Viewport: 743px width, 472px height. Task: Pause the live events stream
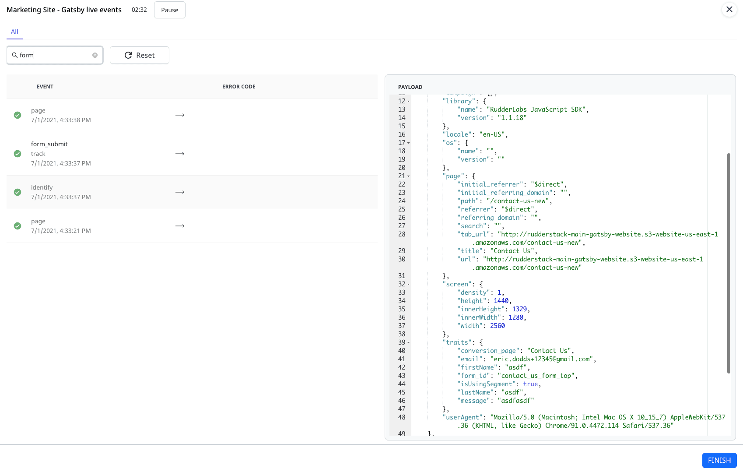[169, 10]
